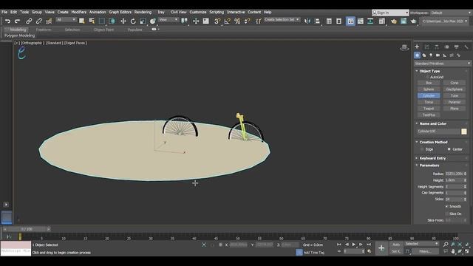Select Geometry category icon
This screenshot has width=473, height=266.
coord(417,55)
